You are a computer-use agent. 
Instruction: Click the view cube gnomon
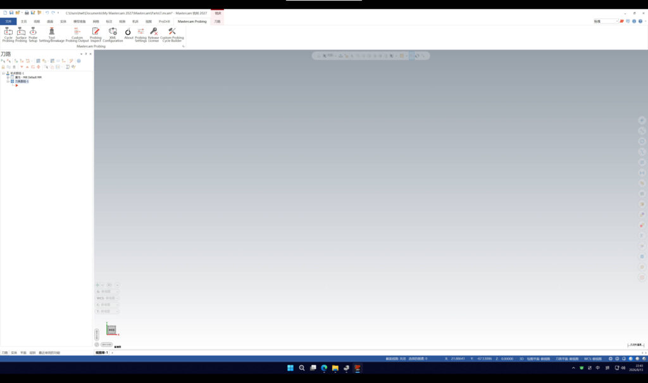click(111, 329)
